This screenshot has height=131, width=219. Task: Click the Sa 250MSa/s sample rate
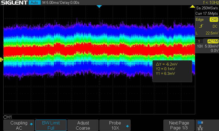[x=207, y=8]
